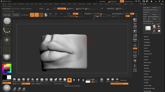Image resolution: width=165 pixels, height=92 pixels.
Task: Activate Draw mode button
Action: 37,15
